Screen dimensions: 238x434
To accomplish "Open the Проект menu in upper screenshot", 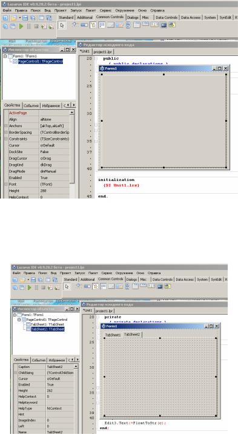I will [x=61, y=10].
